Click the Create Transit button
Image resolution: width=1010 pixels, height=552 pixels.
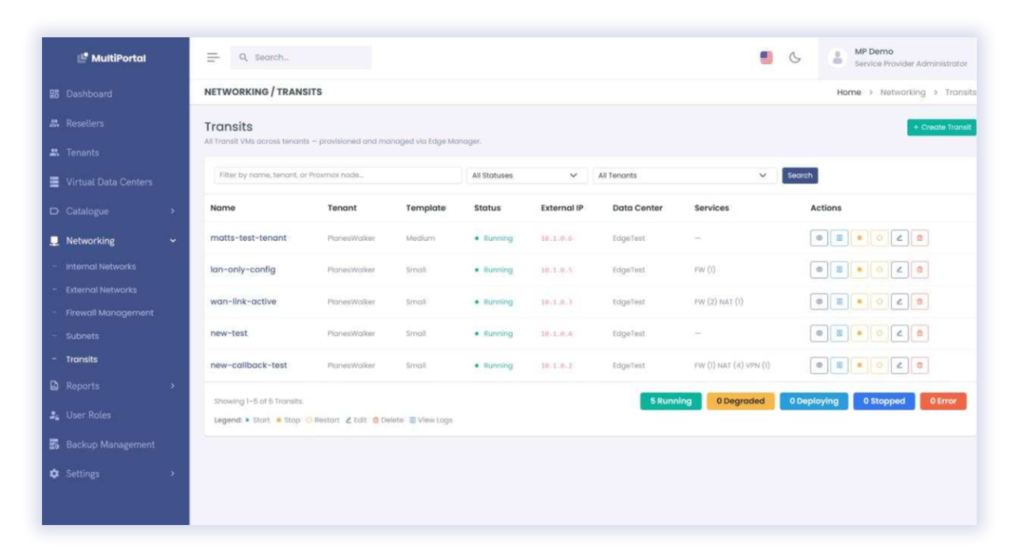point(941,128)
